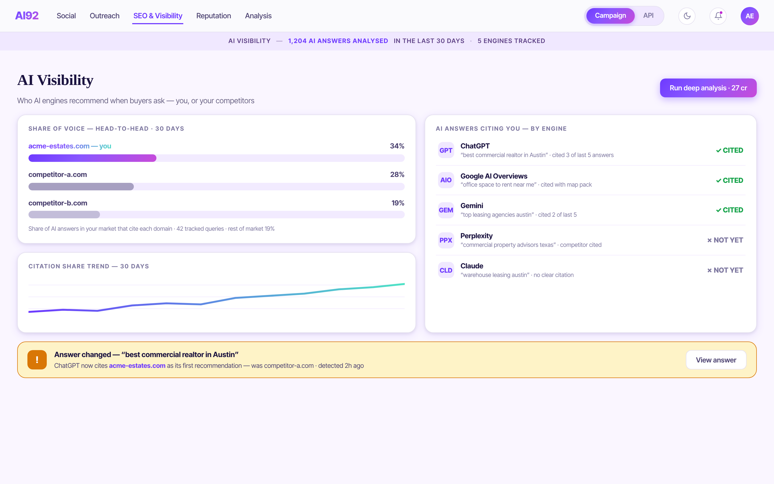Click the Claude engine name

pyautogui.click(x=472, y=266)
